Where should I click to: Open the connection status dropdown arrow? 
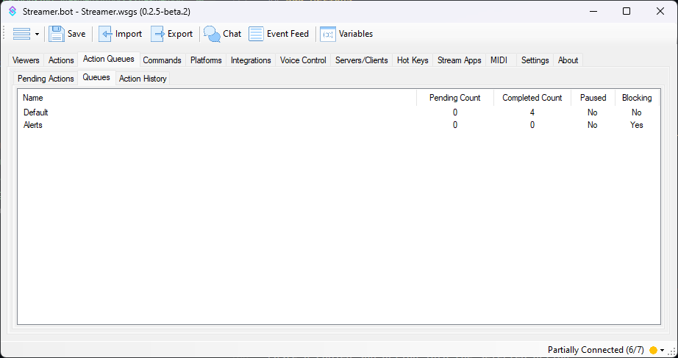click(663, 350)
